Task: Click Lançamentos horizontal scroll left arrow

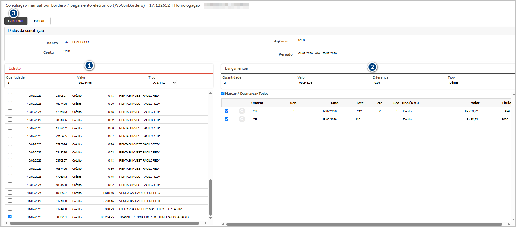Action: coord(223,224)
